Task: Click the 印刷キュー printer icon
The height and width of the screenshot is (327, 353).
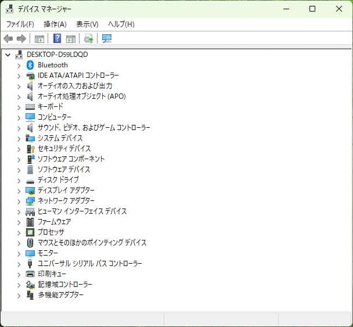Action: pyautogui.click(x=30, y=274)
